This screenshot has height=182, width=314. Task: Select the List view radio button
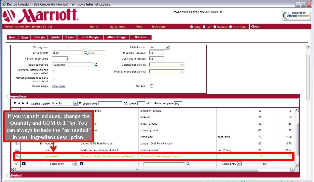(204, 27)
